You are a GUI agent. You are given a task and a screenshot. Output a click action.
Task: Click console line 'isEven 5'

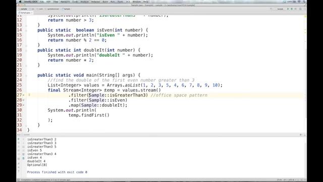(34, 150)
